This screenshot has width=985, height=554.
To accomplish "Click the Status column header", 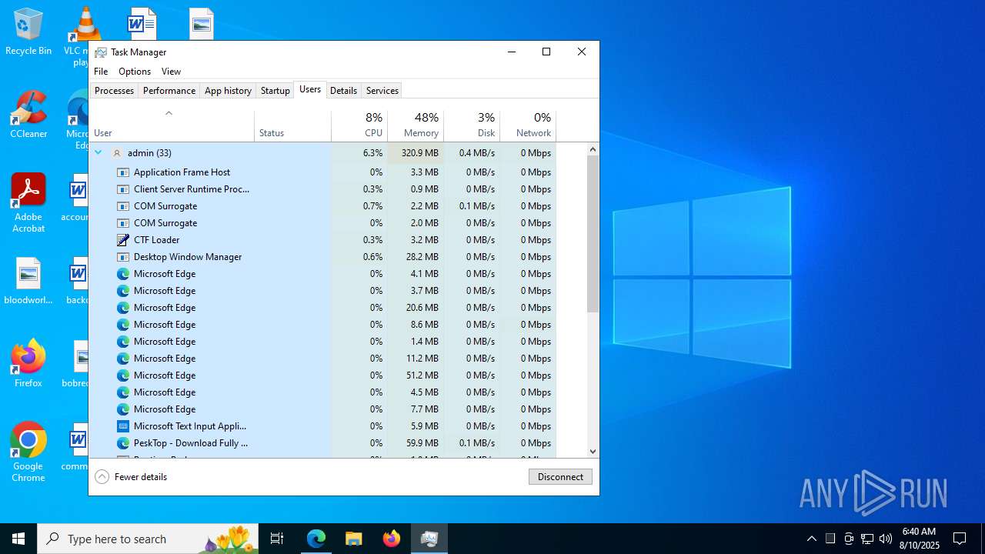I will click(293, 125).
